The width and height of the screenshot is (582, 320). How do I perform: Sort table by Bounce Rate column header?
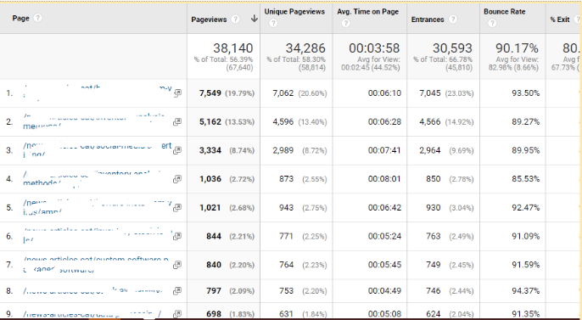click(x=505, y=12)
